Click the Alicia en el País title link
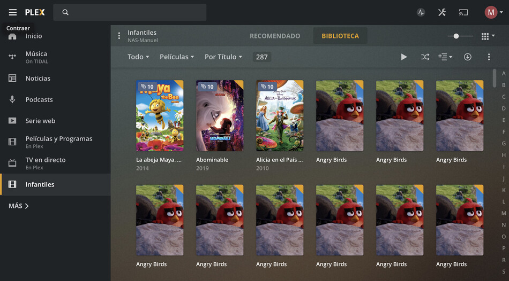The width and height of the screenshot is (509, 281). tap(279, 160)
